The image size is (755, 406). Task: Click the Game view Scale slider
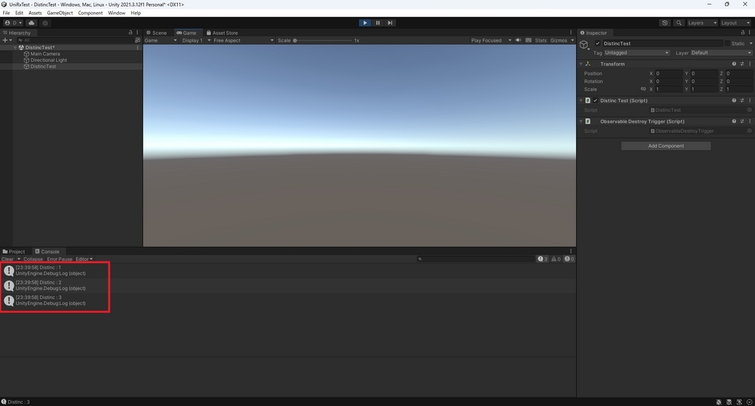(323, 40)
